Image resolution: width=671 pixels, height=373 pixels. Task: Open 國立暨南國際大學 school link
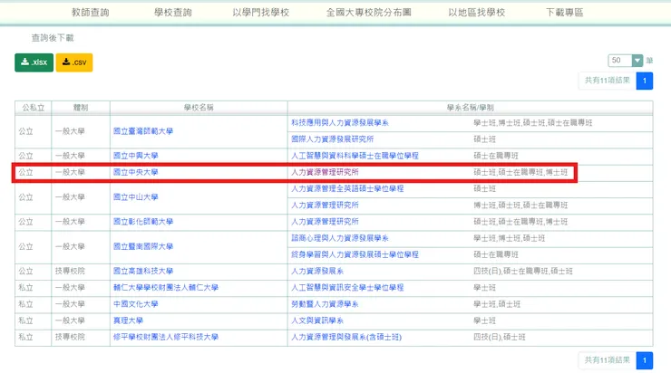click(x=143, y=246)
